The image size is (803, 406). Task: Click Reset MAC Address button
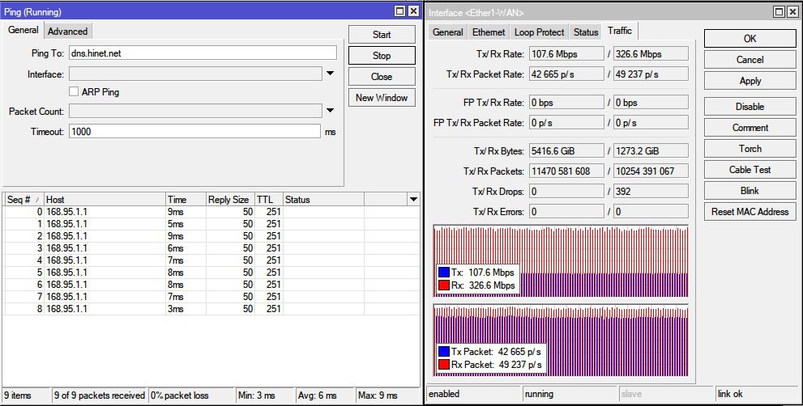[750, 211]
